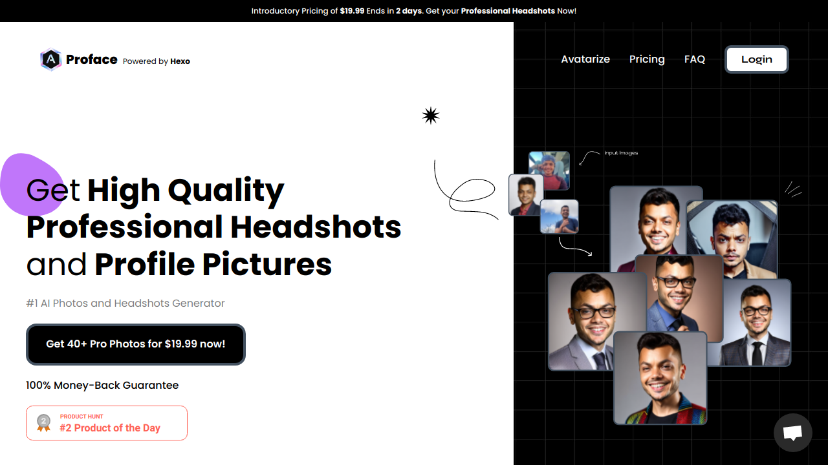Click the Proface hexagon logo icon
The height and width of the screenshot is (465, 828).
(51, 59)
